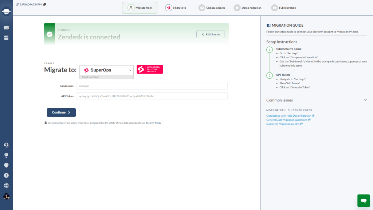
Task: Open the user avatar profile
Action: click(x=6, y=197)
